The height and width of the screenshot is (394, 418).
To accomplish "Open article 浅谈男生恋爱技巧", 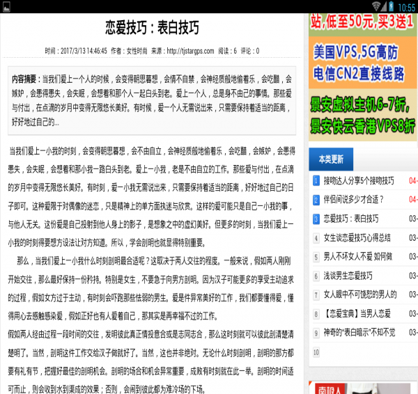I will pyautogui.click(x=348, y=276).
